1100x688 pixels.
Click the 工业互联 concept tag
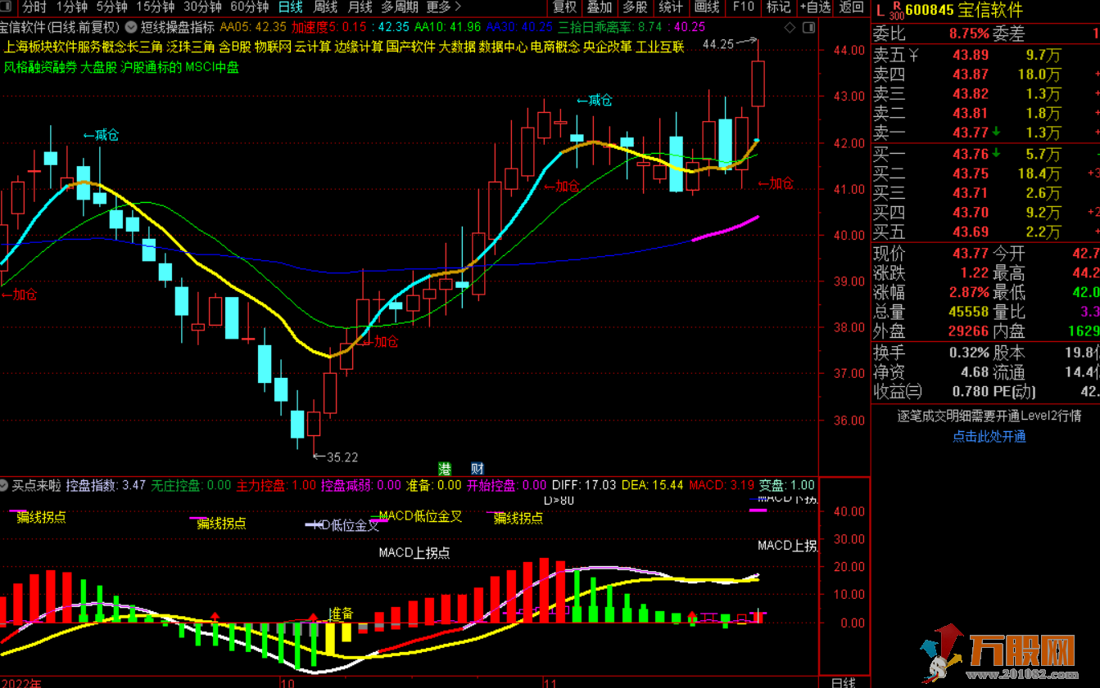tap(660, 47)
